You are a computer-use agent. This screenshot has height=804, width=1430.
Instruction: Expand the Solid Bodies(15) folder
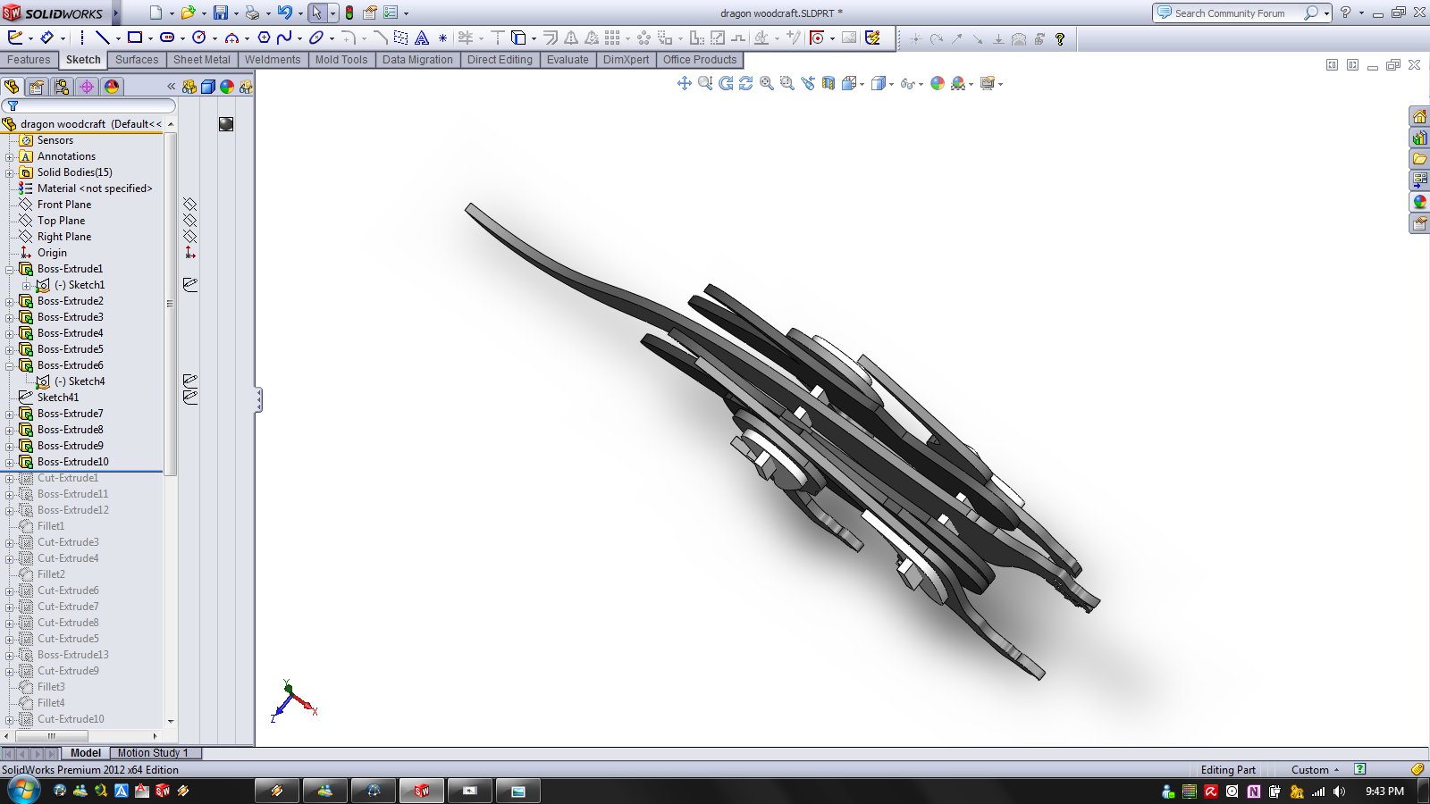click(x=10, y=172)
